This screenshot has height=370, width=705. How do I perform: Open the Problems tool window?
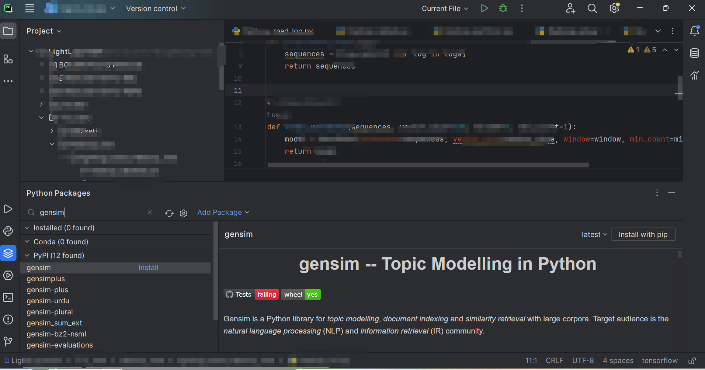click(x=8, y=320)
